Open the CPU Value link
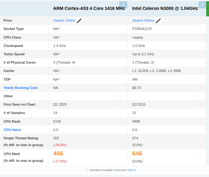Image resolution: width=209 pixels, height=177 pixels. [x=12, y=130]
